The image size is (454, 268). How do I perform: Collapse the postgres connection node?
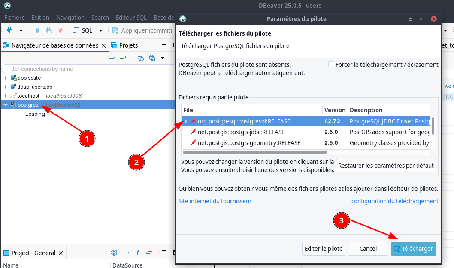tap(6, 105)
